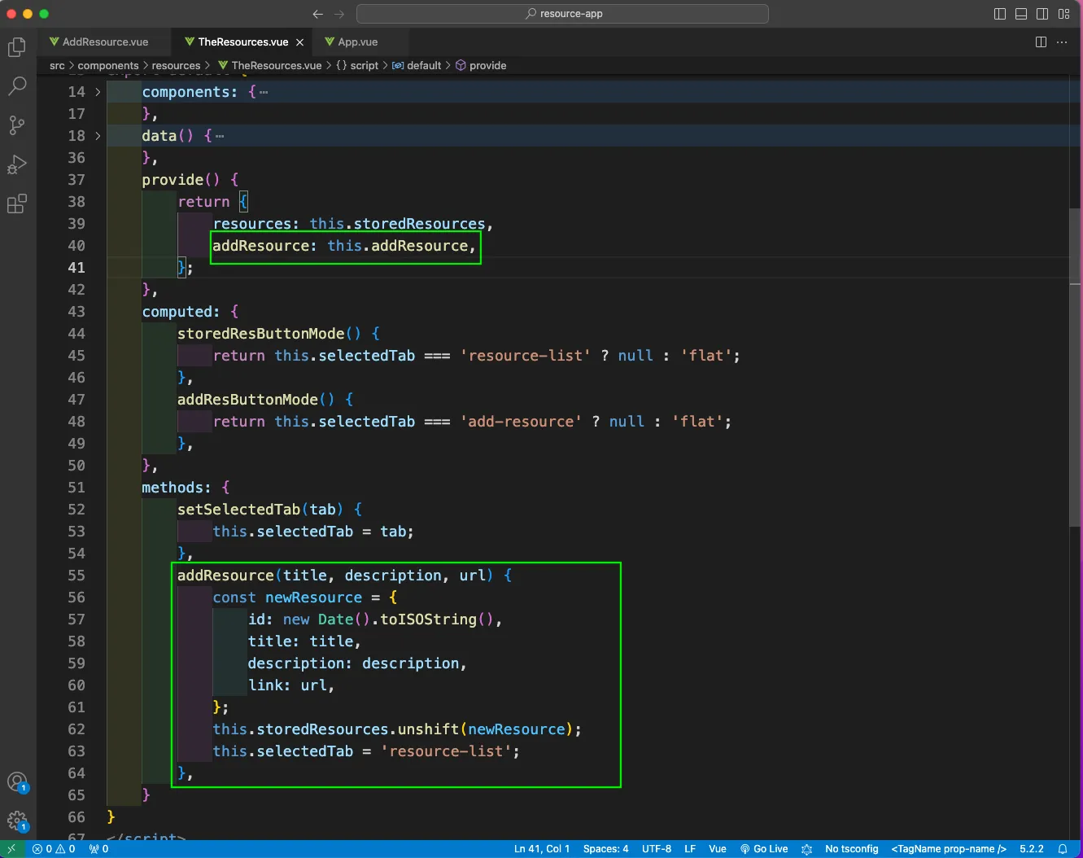This screenshot has height=858, width=1083.
Task: Open the Accounts menu icon
Action: click(17, 783)
